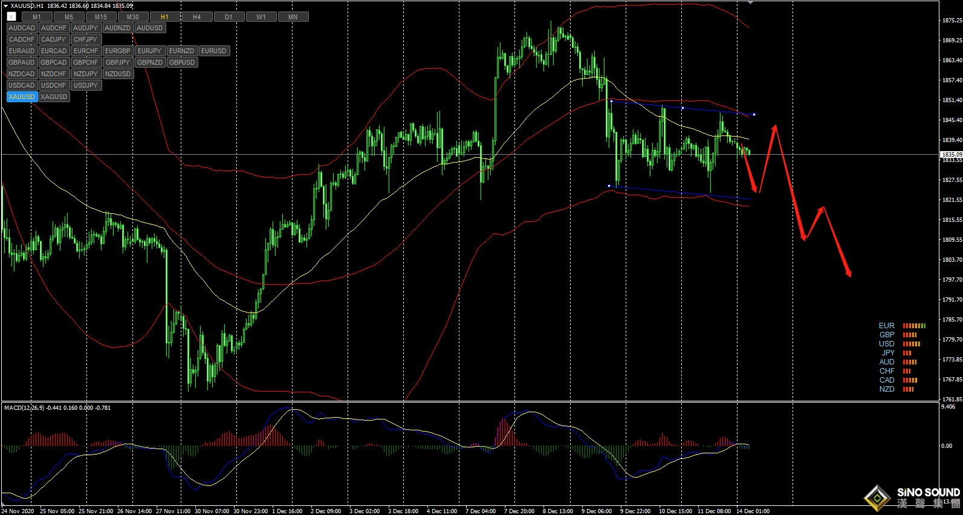Load the XAGUSD symbol chart
Screen dimensions: 963x515
click(x=54, y=97)
